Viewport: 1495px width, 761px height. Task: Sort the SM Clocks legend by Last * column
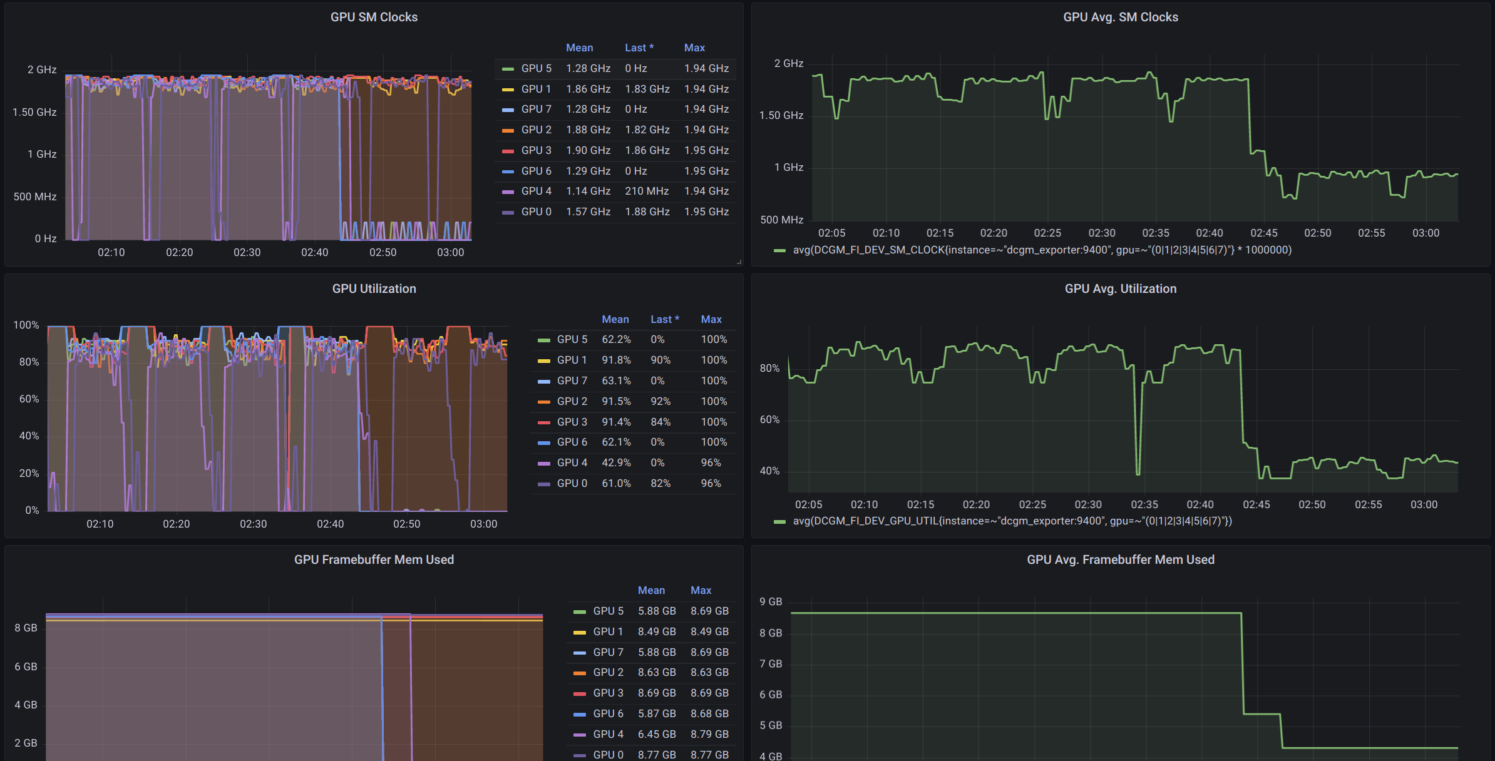click(639, 48)
